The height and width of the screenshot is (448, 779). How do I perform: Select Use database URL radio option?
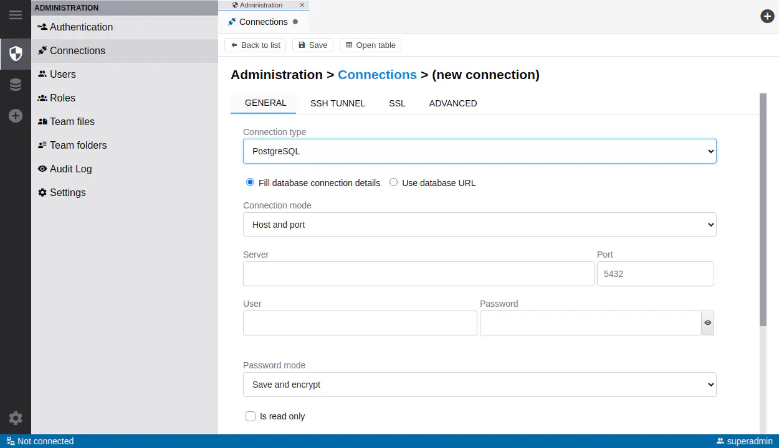click(393, 182)
